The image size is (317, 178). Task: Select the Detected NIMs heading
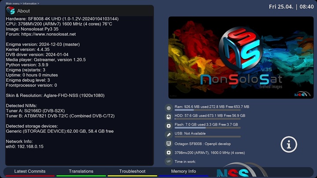click(x=22, y=105)
